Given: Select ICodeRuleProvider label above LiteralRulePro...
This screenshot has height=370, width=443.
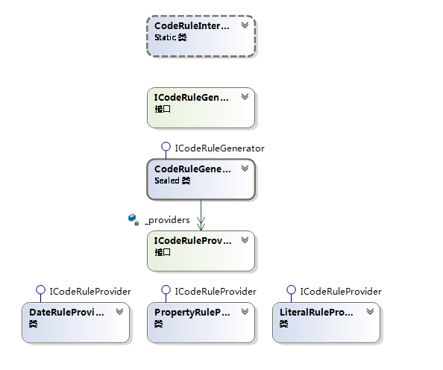Looking at the screenshot, I should (x=341, y=292).
